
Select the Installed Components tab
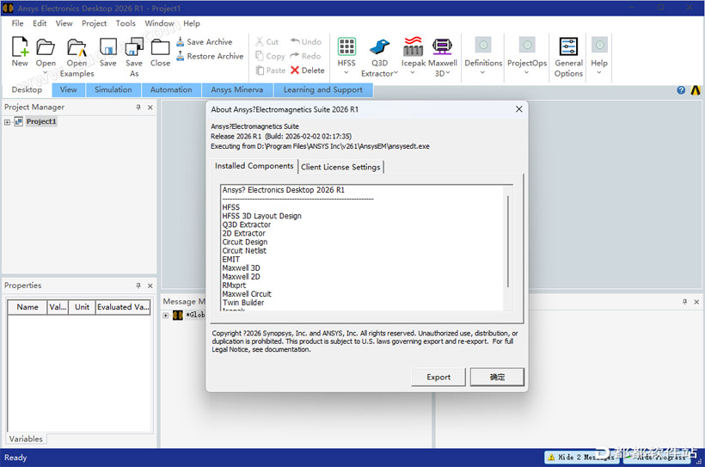click(x=254, y=166)
